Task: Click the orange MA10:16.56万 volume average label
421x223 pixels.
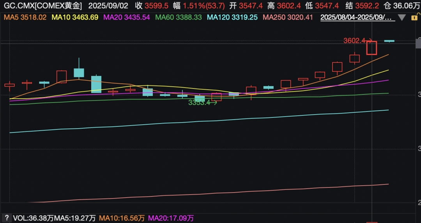Action: [x=122, y=218]
